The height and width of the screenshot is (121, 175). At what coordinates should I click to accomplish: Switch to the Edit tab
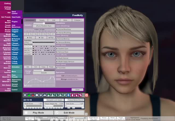pos(54,20)
